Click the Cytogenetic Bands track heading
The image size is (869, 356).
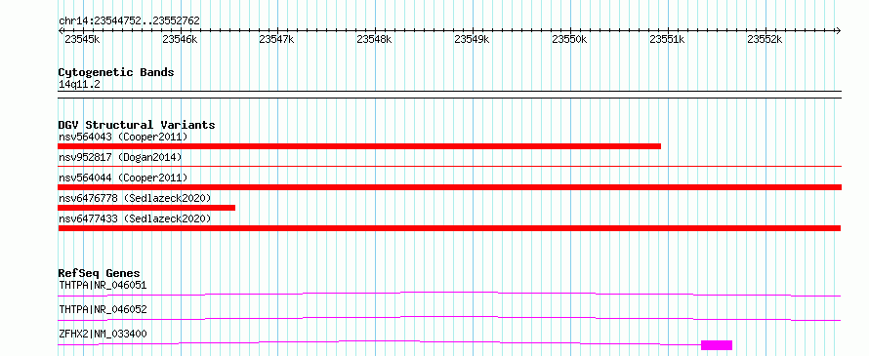(x=116, y=72)
